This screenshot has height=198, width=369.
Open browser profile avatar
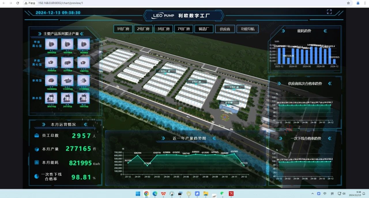(x=358, y=3)
